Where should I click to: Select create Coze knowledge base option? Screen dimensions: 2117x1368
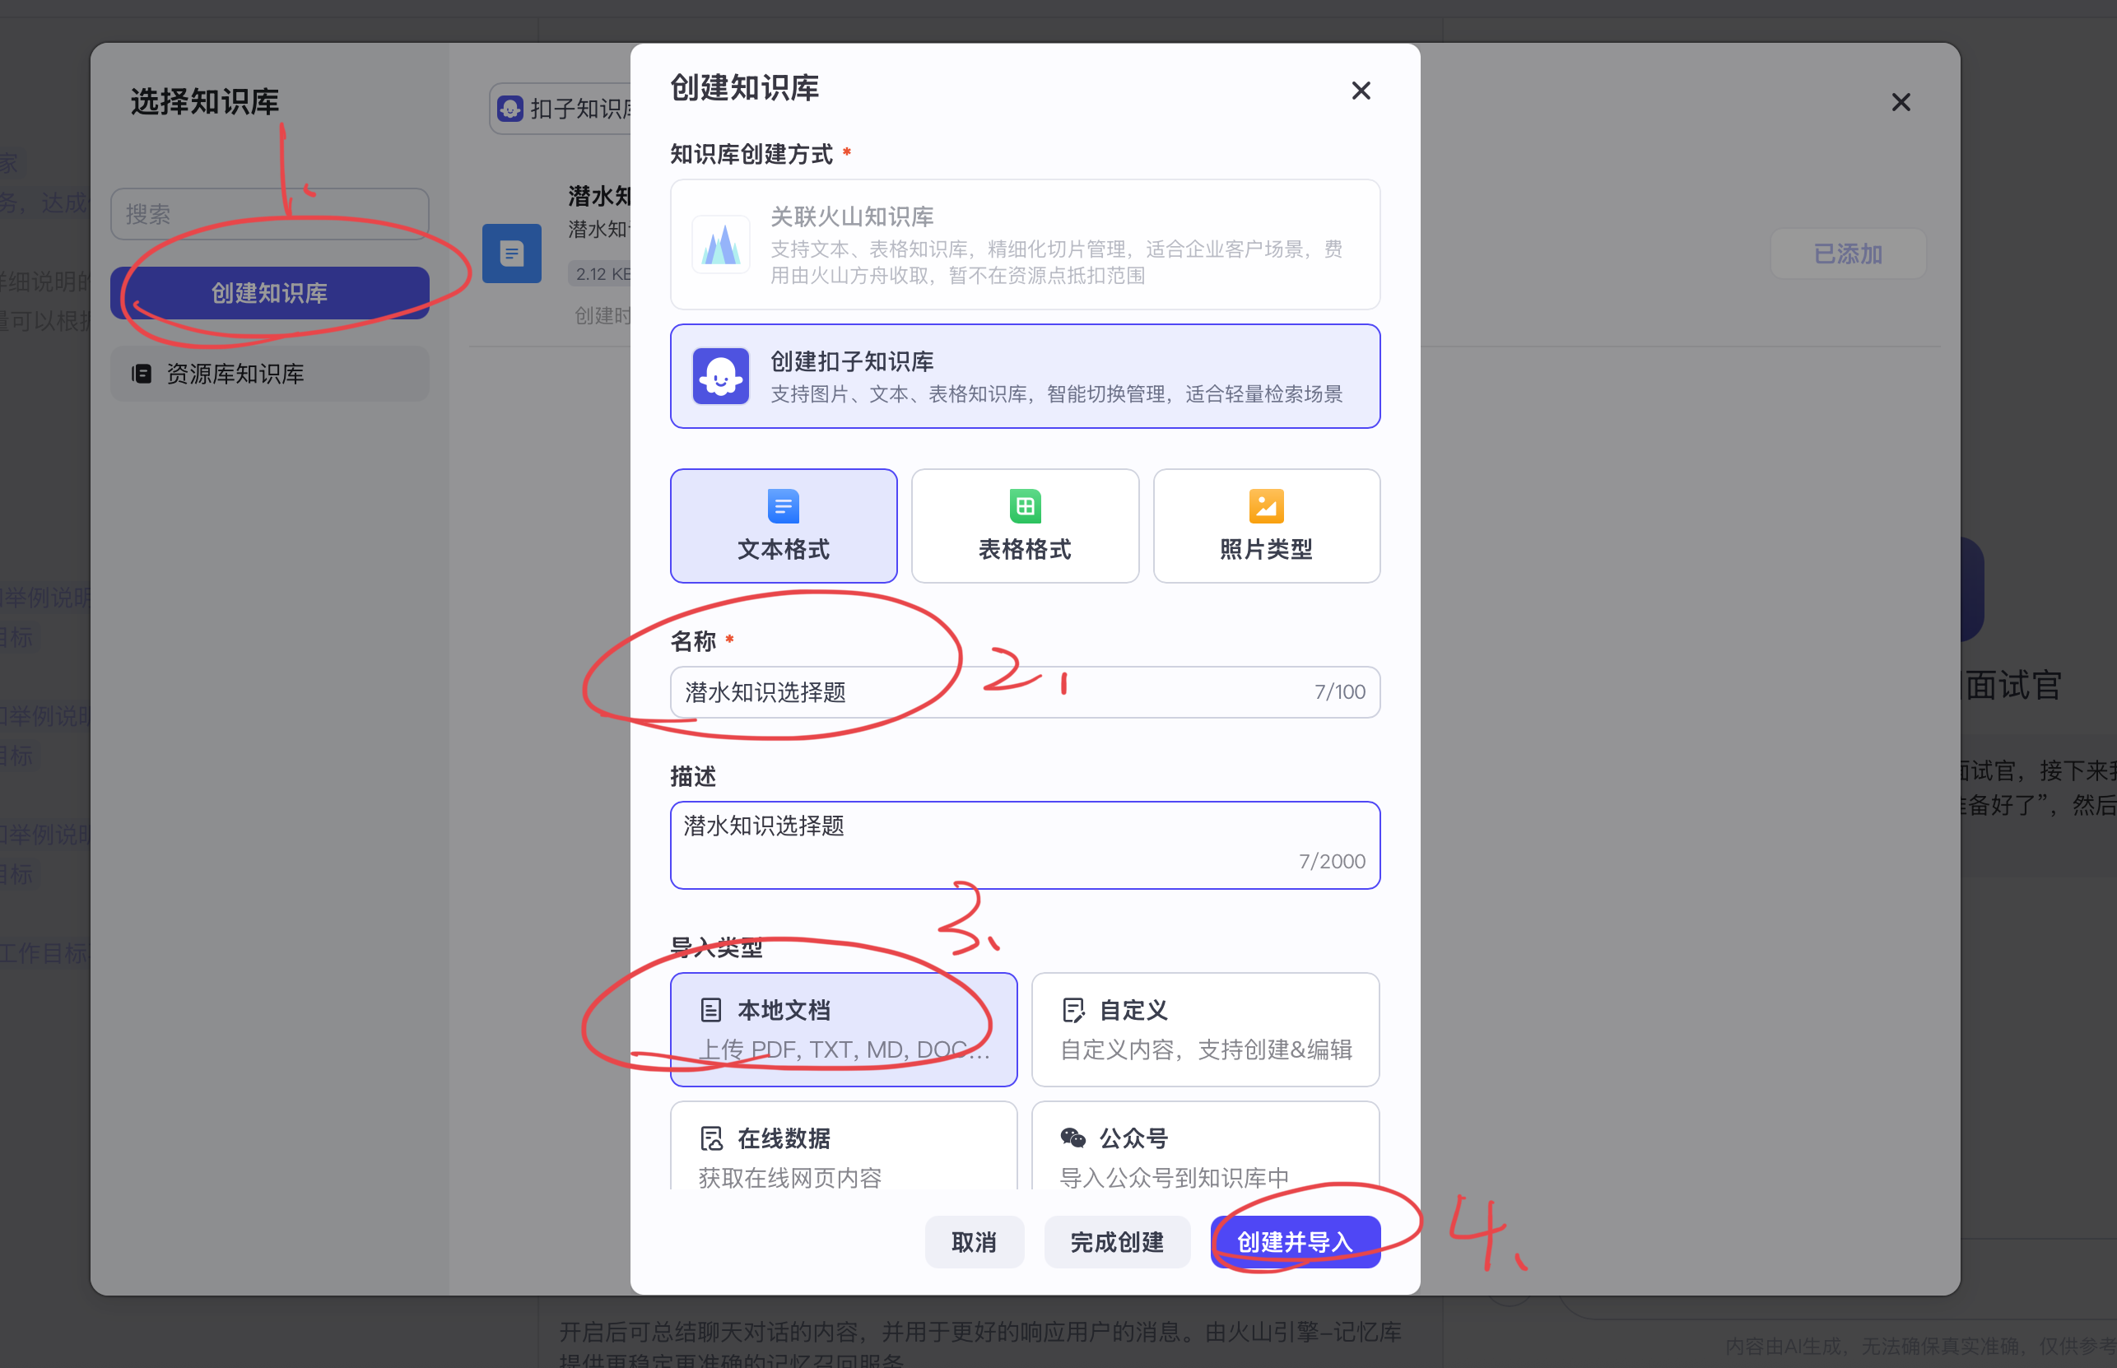coord(1024,377)
